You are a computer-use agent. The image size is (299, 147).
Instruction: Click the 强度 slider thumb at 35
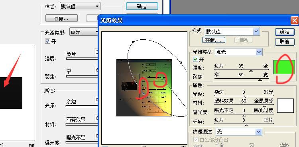pyautogui.click(x=251, y=71)
